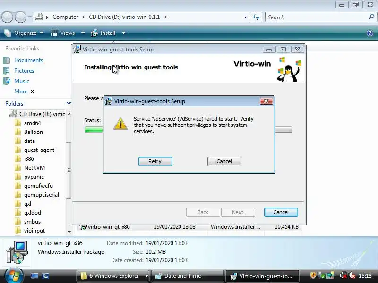Click the Cancel button in the installer wizard

click(281, 212)
